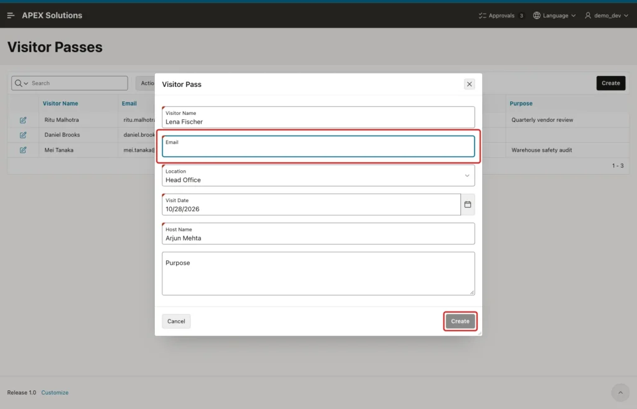Edit the Daniel Brooks row
637x409 pixels.
pos(23,135)
